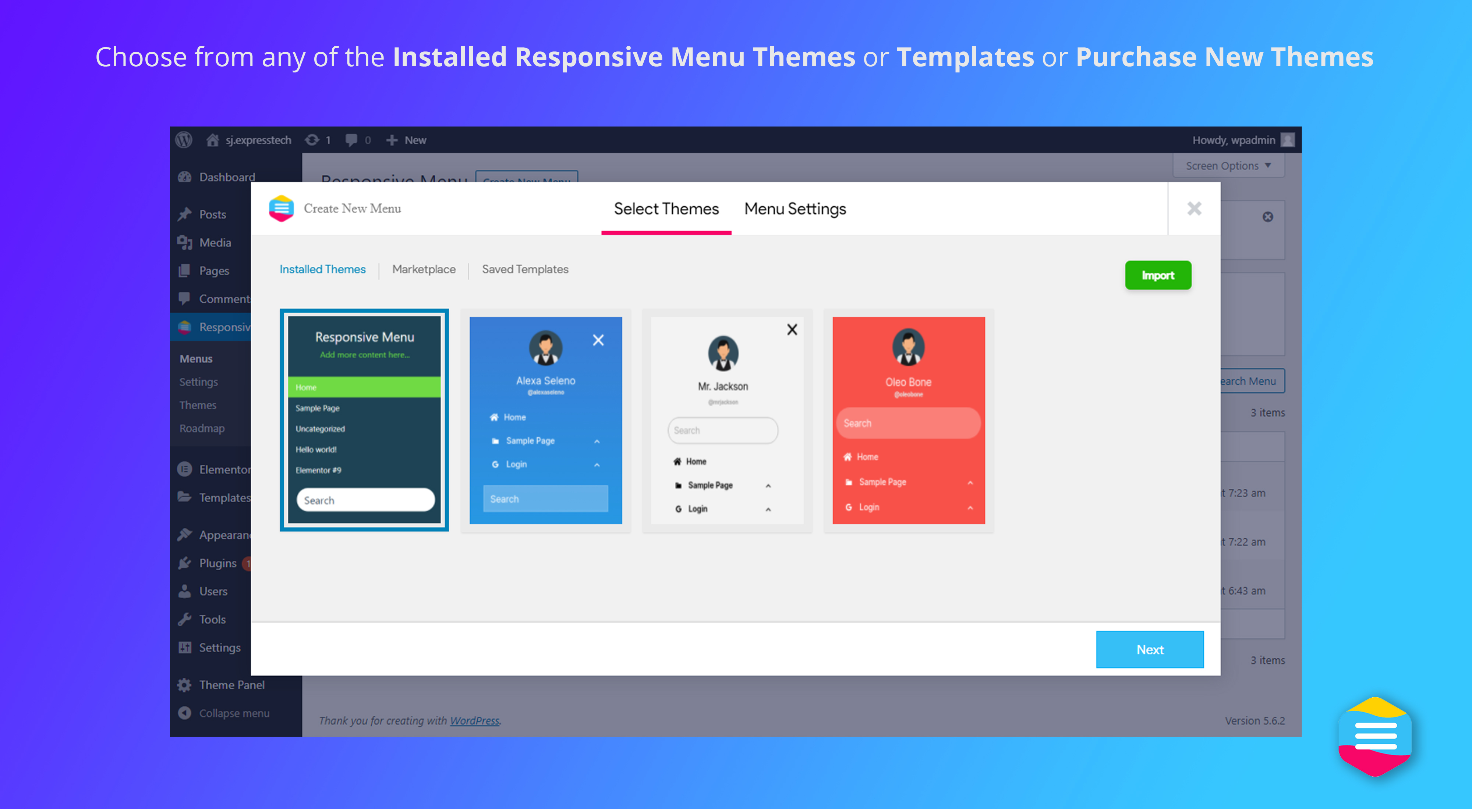Screen dimensions: 1472x809
Task: Collapse the admin sidebar menu
Action: tap(224, 713)
